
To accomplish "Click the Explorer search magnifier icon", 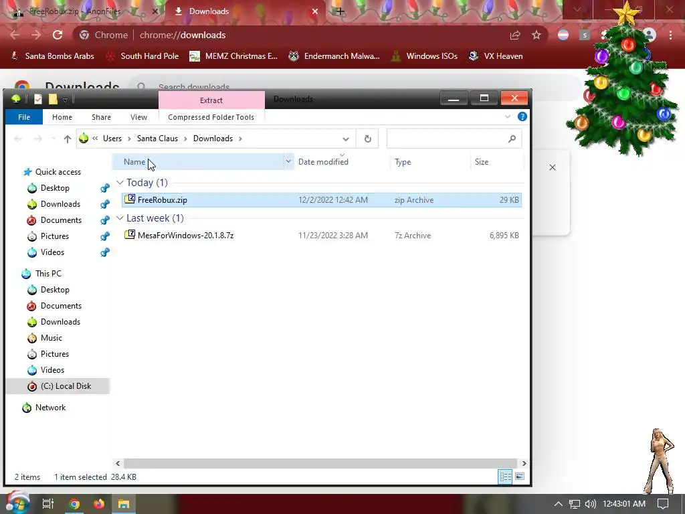I will pos(512,139).
